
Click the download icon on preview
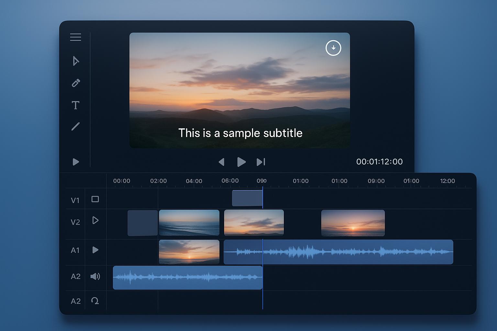tap(333, 48)
